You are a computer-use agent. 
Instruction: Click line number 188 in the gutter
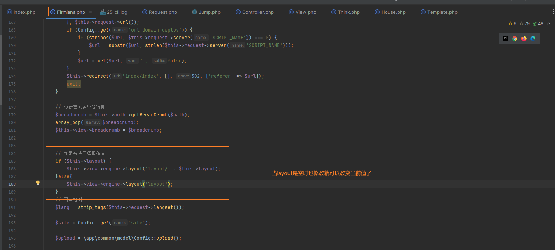click(12, 184)
